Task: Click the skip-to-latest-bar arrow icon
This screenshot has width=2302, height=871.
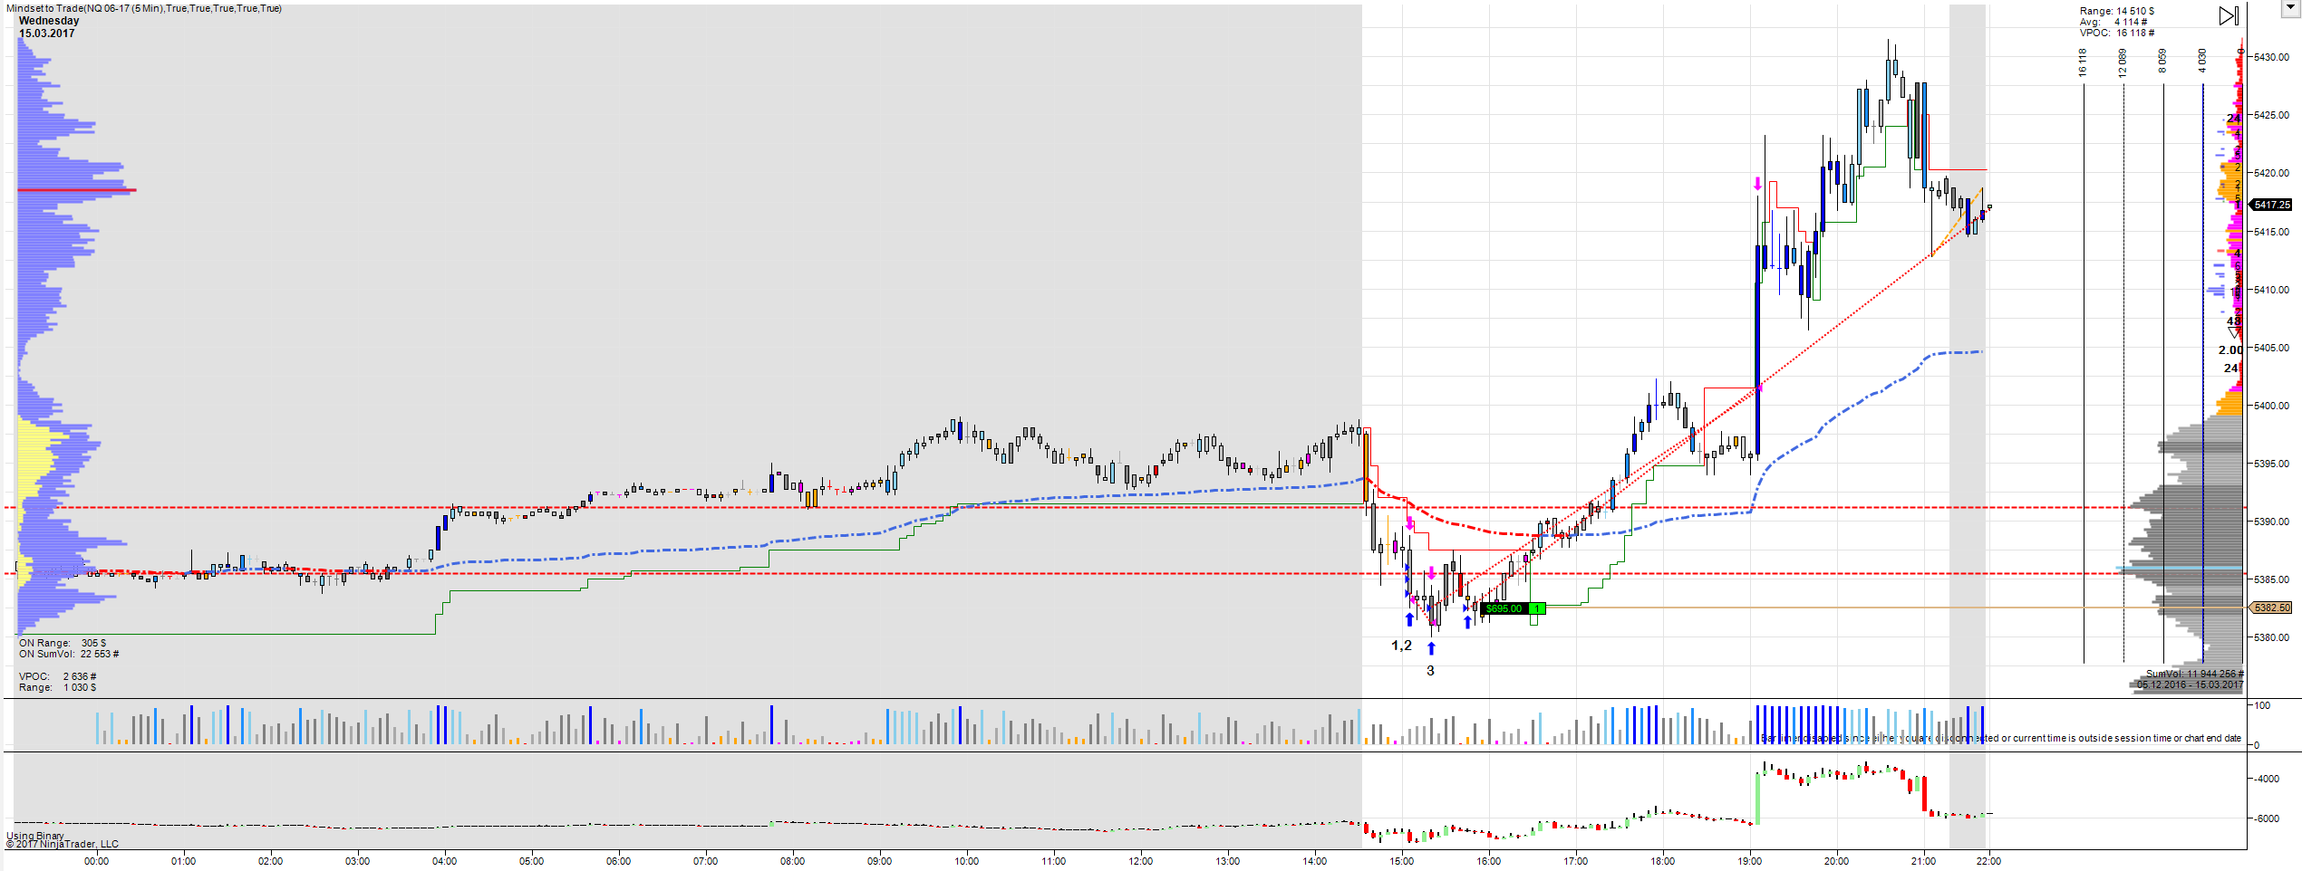Action: [2229, 15]
